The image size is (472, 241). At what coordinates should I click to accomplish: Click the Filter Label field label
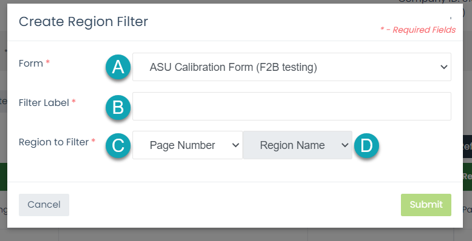tap(44, 103)
